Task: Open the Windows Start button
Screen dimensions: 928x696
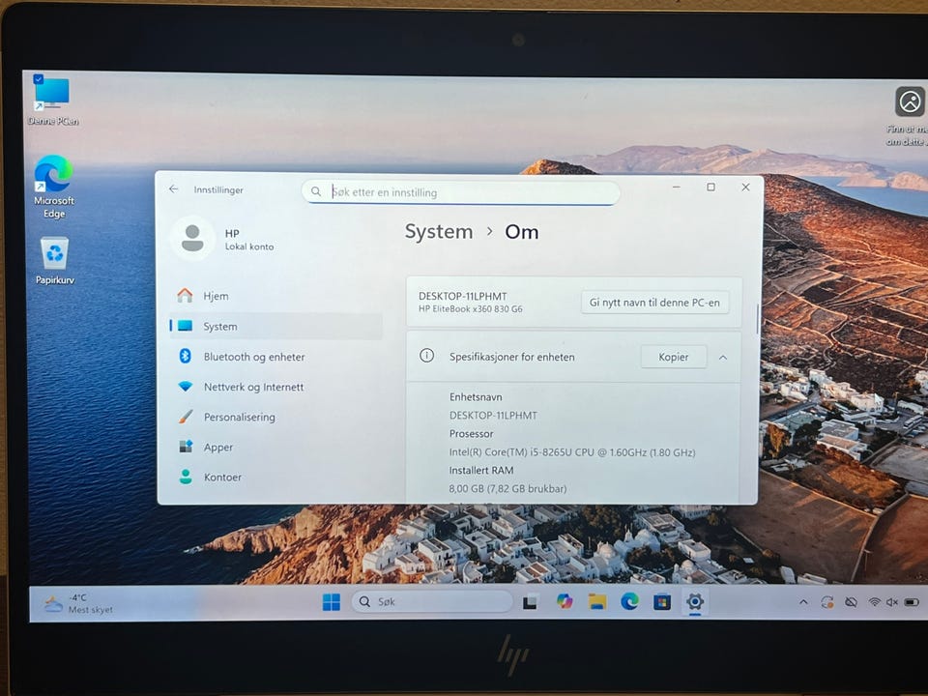Action: point(332,602)
